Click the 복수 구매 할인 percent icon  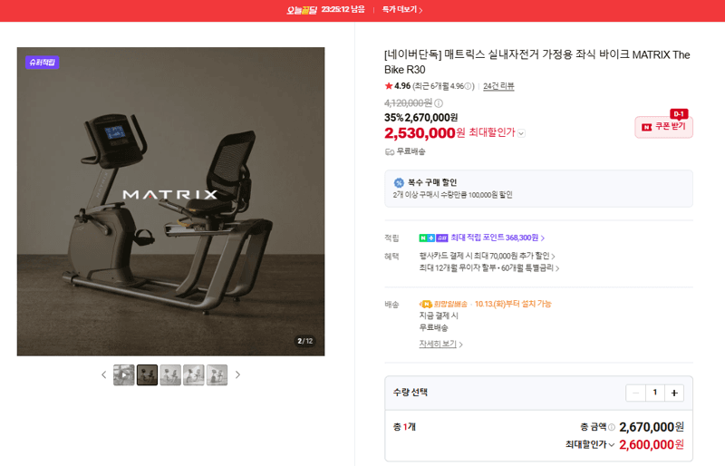tap(399, 182)
